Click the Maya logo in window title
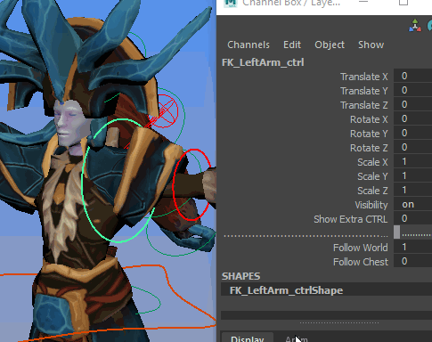This screenshot has width=432, height=342. coord(231,3)
